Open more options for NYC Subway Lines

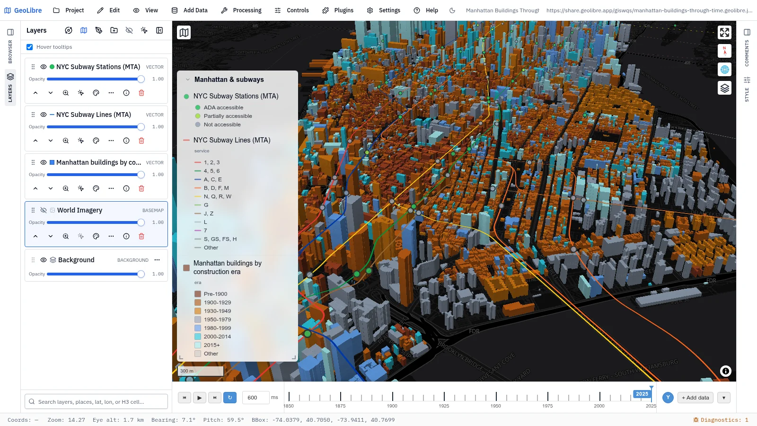pos(111,141)
